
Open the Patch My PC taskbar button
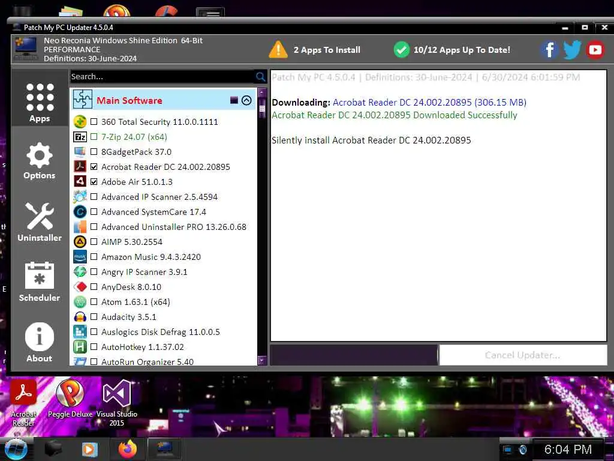pos(165,449)
